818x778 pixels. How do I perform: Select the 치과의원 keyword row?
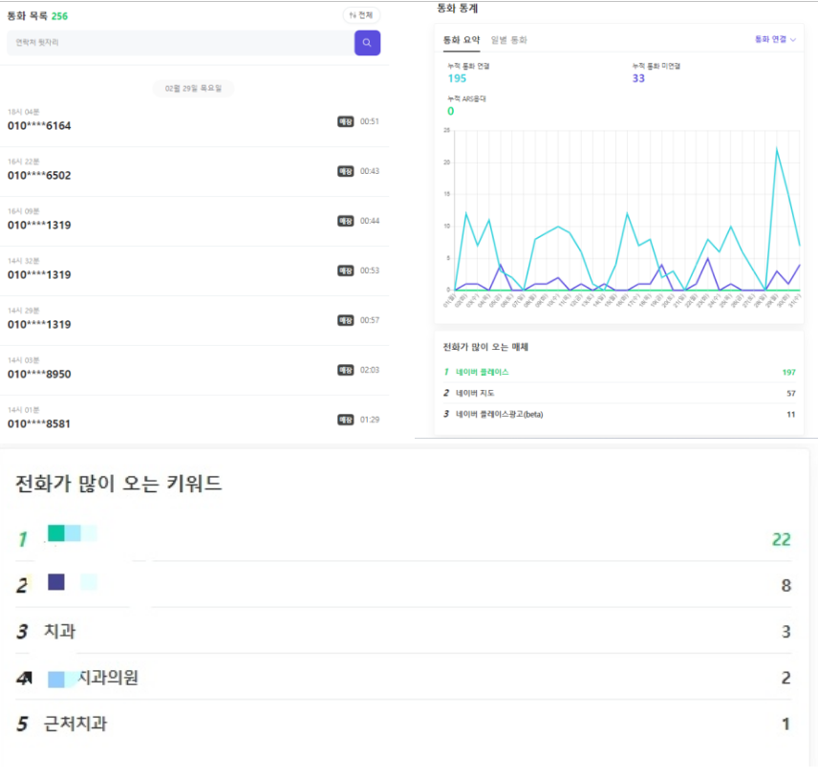(403, 678)
